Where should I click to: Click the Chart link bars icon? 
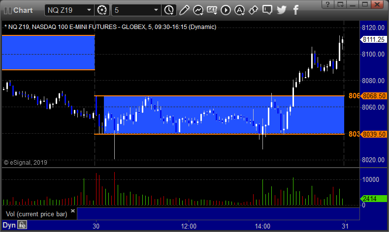tap(8, 10)
